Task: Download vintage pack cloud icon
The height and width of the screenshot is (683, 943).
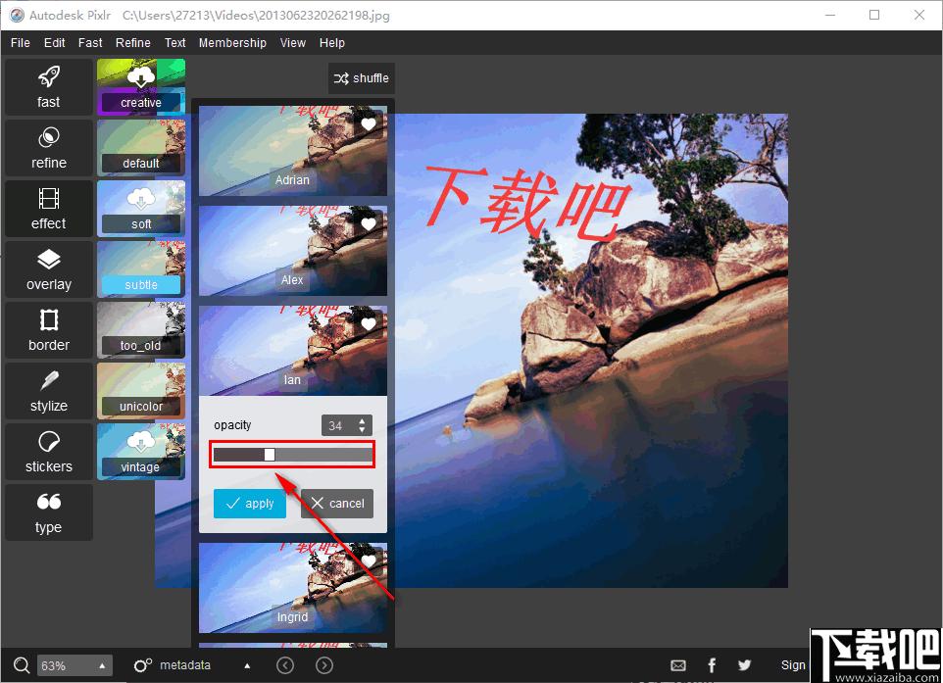Action: [141, 441]
